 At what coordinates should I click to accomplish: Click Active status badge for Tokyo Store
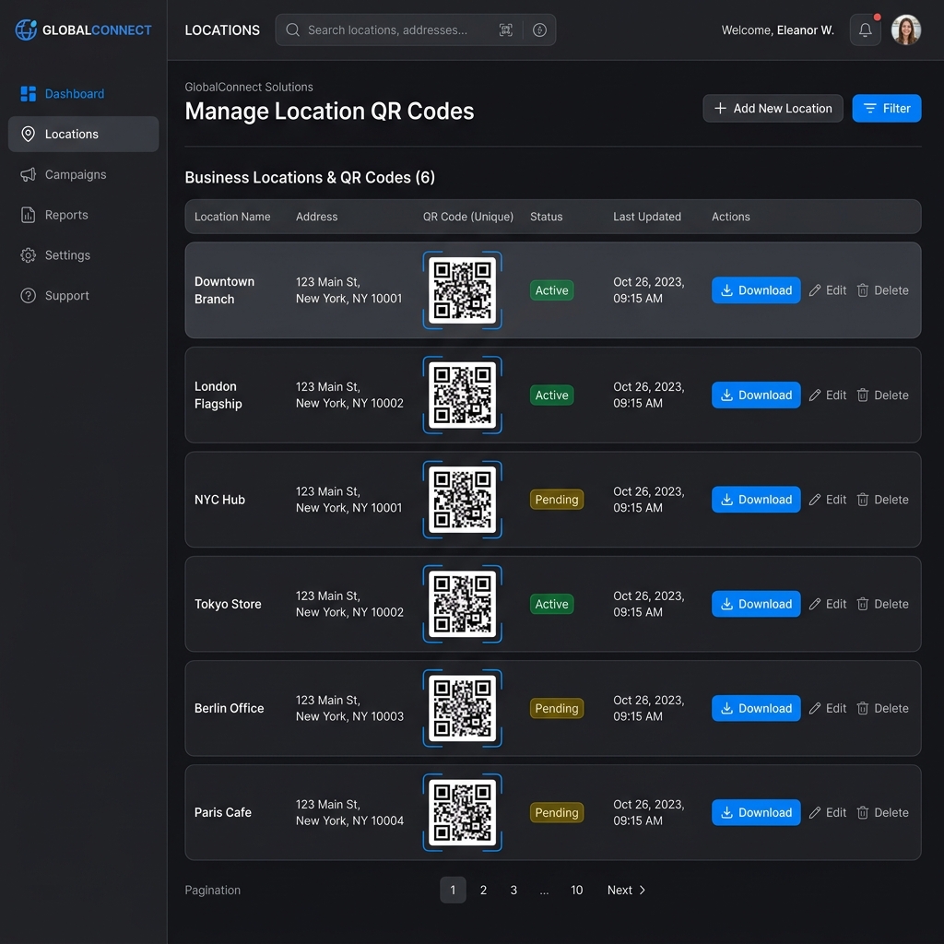tap(551, 604)
